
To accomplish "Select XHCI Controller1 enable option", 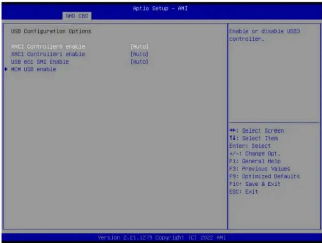I will click(x=48, y=54).
